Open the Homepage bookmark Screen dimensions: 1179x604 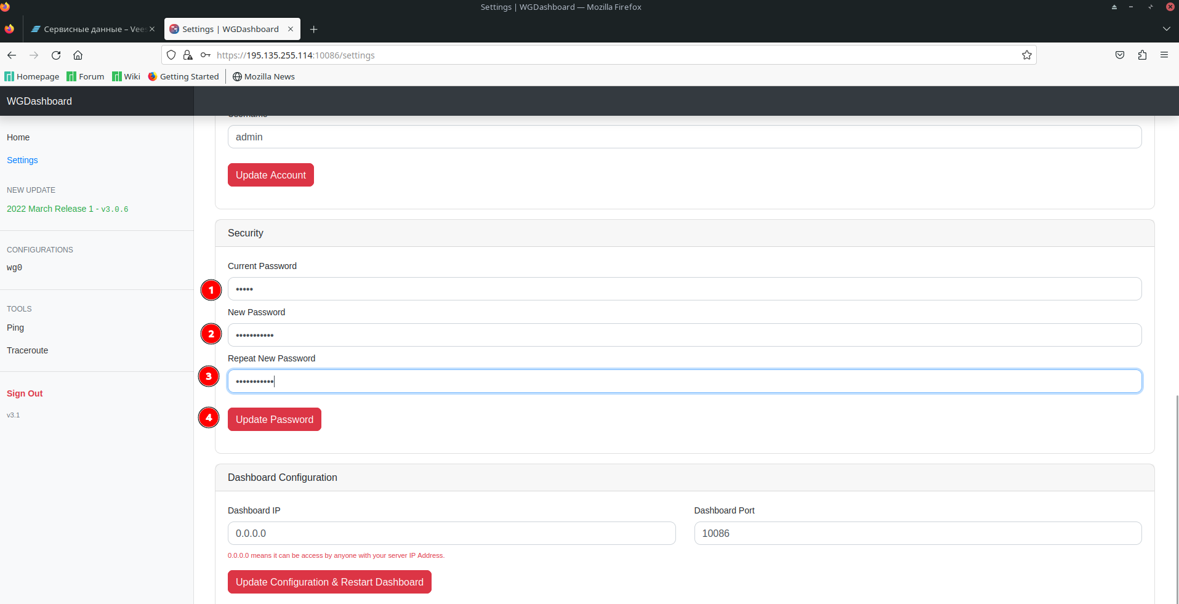32,76
